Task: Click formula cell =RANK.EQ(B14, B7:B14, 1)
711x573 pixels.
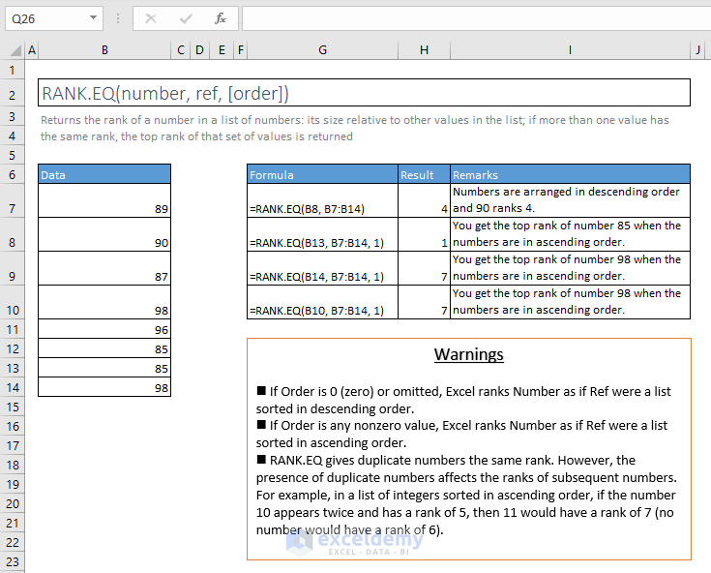Action: (x=322, y=268)
